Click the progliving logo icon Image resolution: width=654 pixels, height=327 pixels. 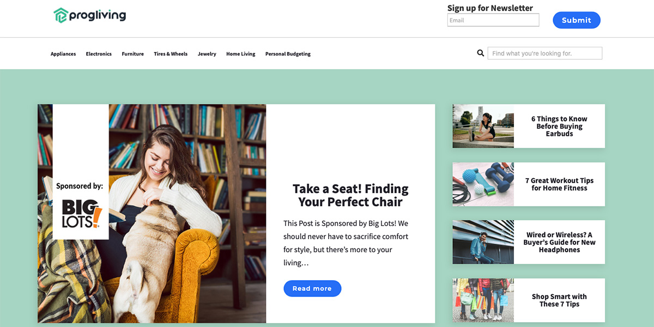[60, 15]
